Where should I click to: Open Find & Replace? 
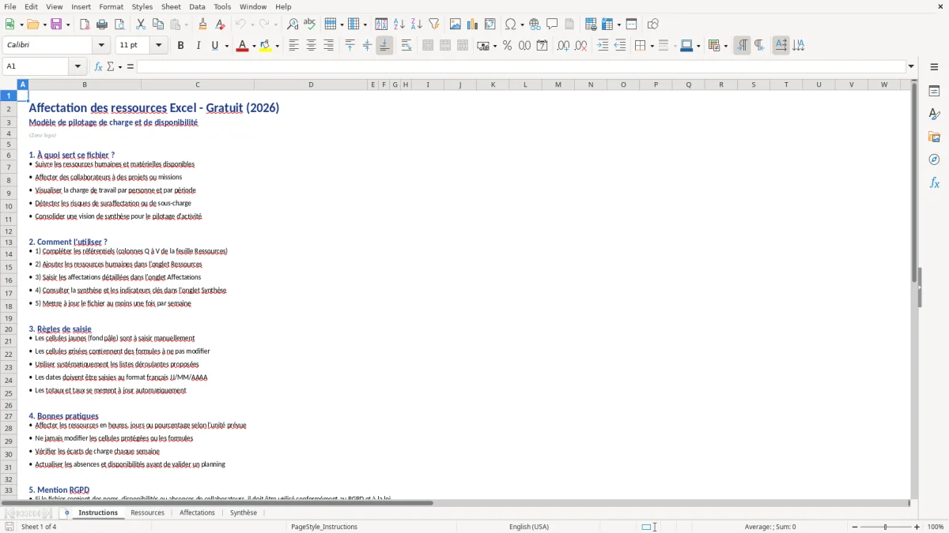click(293, 24)
